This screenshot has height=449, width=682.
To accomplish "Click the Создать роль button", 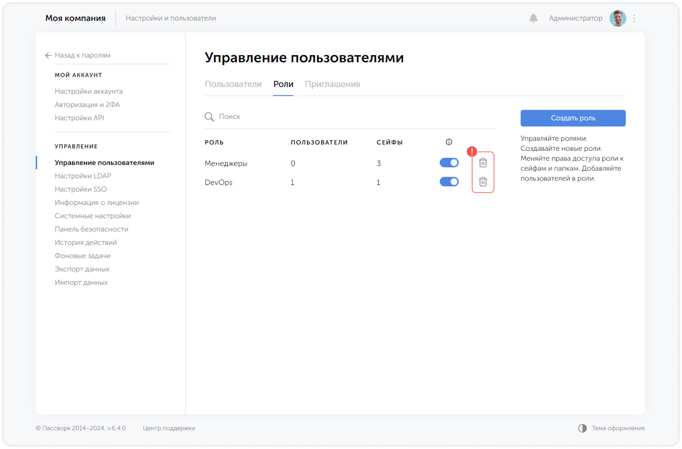I will [573, 118].
